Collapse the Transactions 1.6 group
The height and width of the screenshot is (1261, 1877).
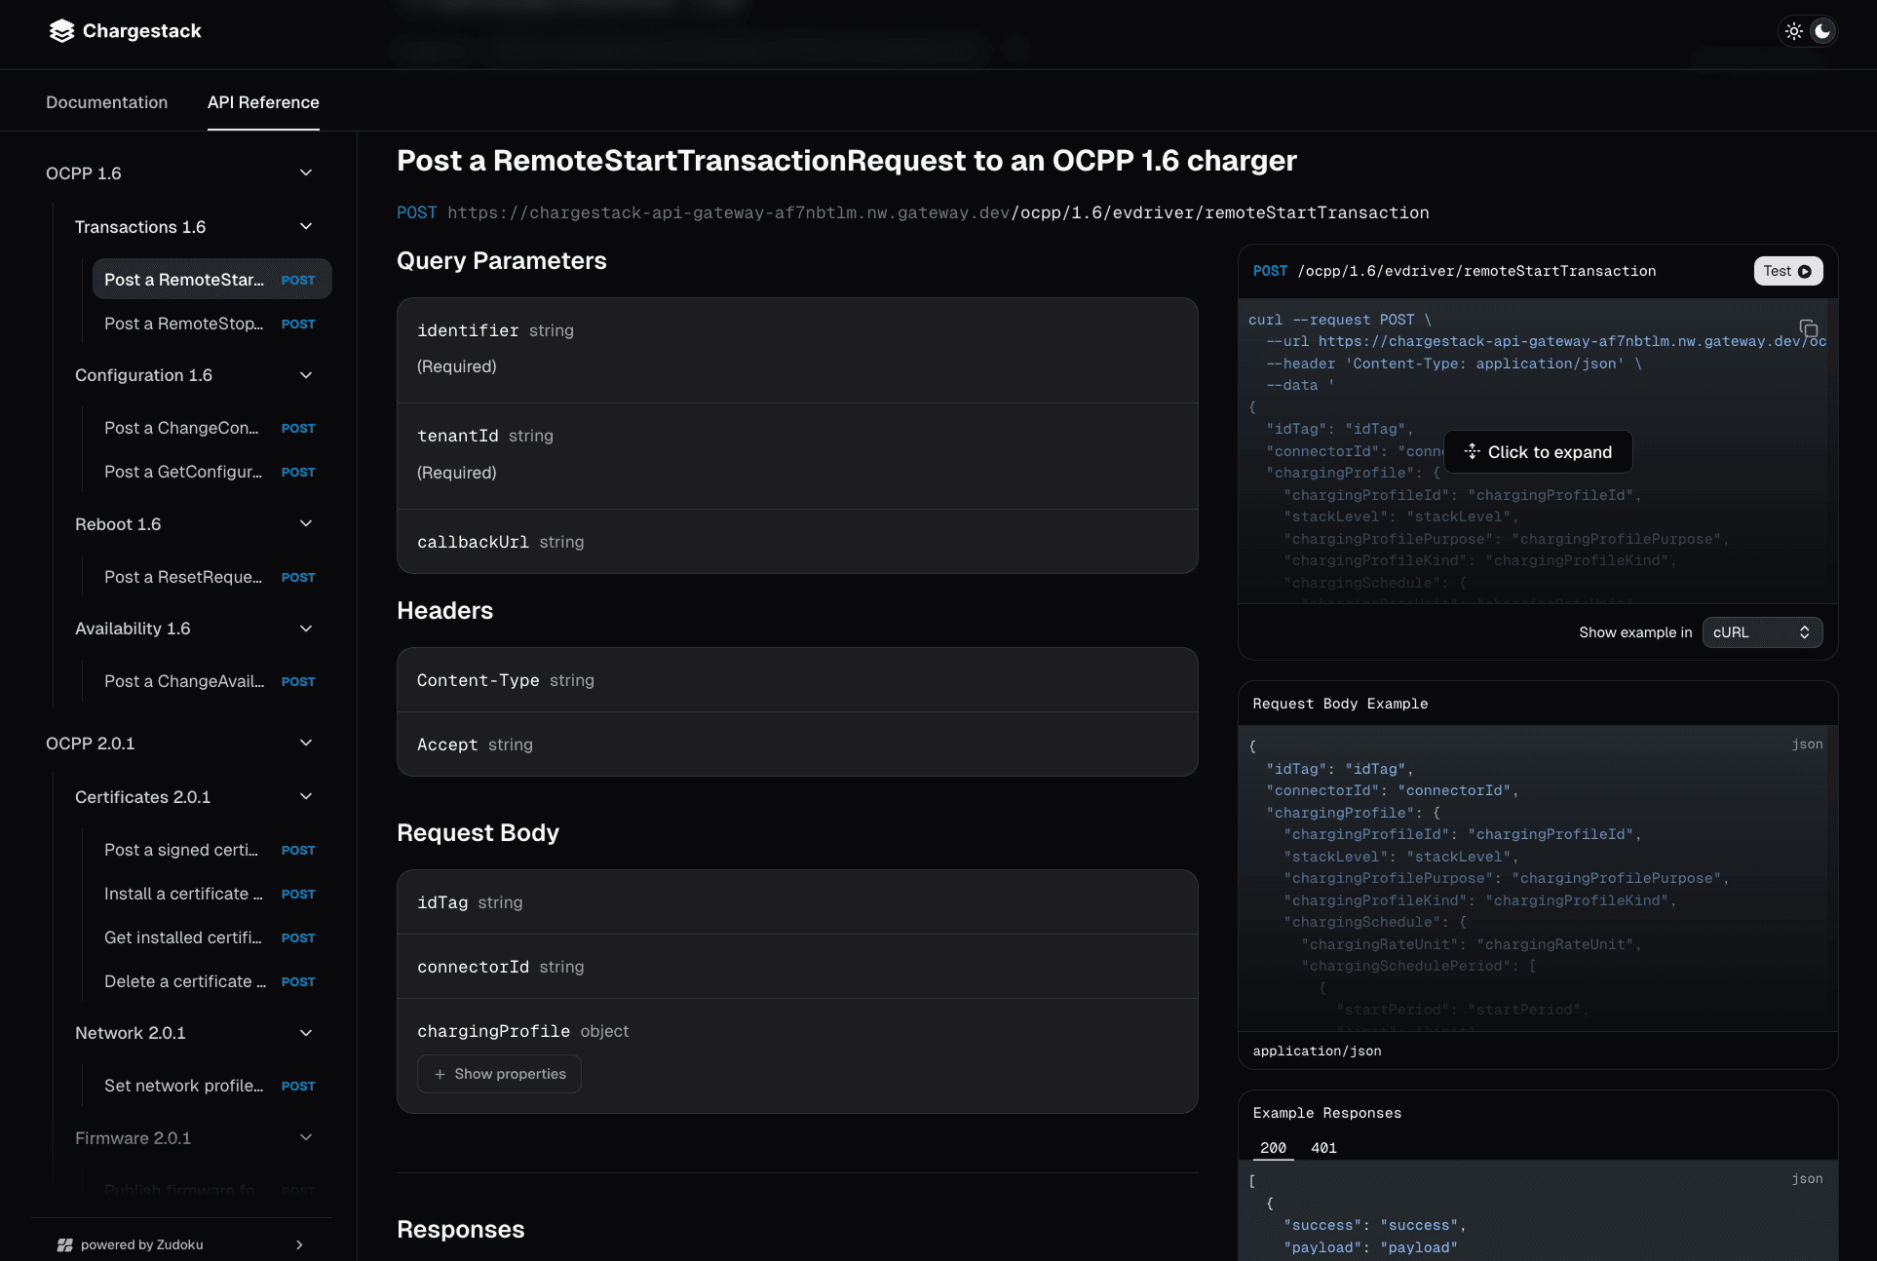pos(306,226)
